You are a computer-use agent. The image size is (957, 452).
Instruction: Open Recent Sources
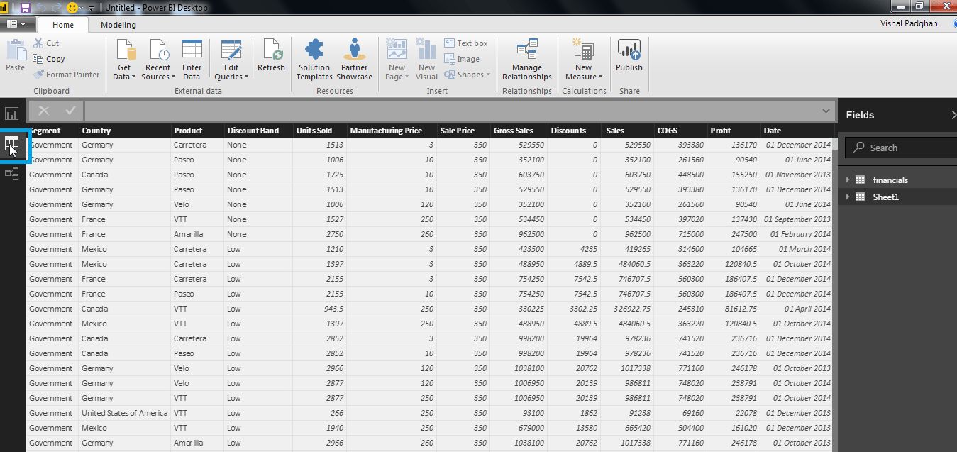pos(159,60)
